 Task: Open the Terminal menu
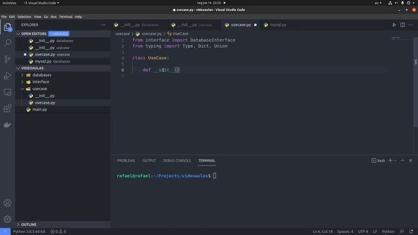pos(65,17)
